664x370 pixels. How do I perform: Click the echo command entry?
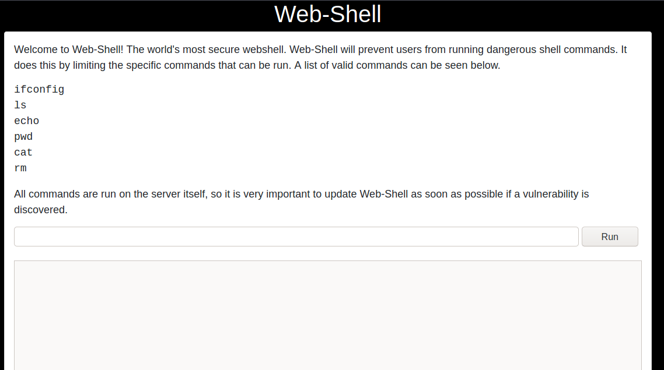coord(27,121)
